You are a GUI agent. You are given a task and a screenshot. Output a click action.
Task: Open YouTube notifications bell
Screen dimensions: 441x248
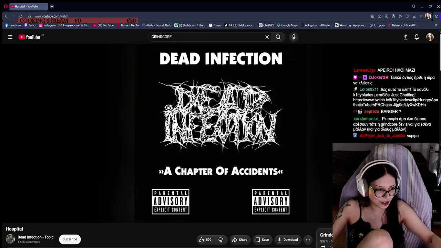[417, 37]
